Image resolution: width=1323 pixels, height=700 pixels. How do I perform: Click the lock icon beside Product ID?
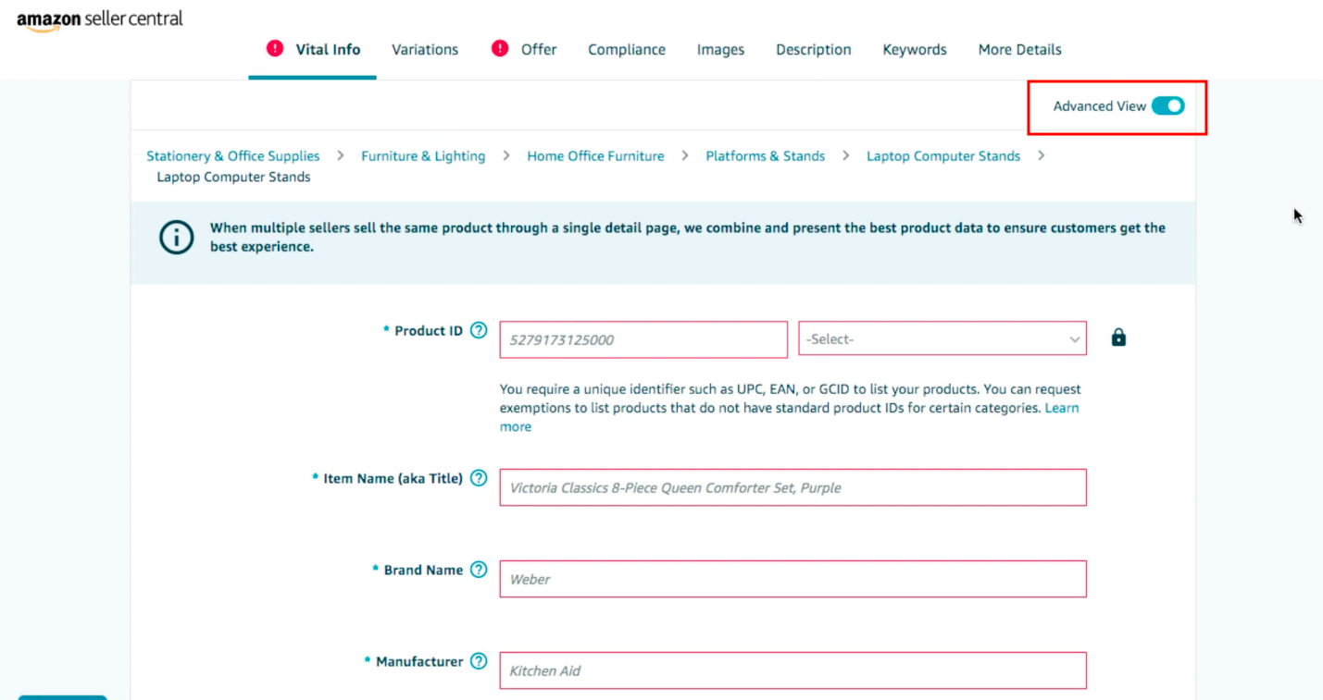[x=1118, y=338]
